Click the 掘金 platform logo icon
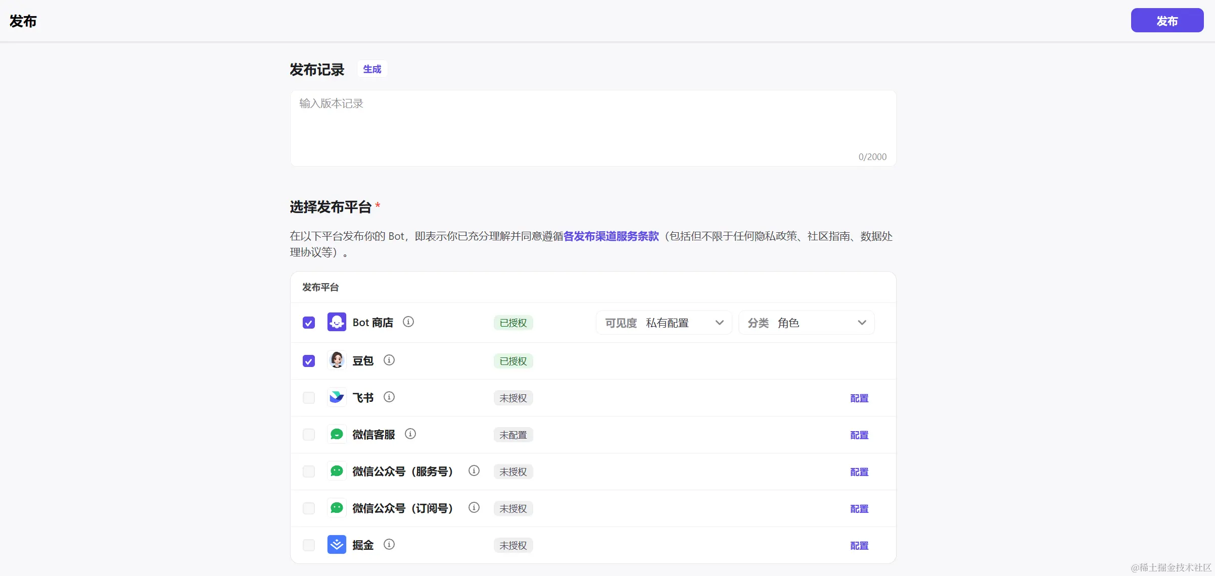Image resolution: width=1215 pixels, height=576 pixels. pos(337,545)
